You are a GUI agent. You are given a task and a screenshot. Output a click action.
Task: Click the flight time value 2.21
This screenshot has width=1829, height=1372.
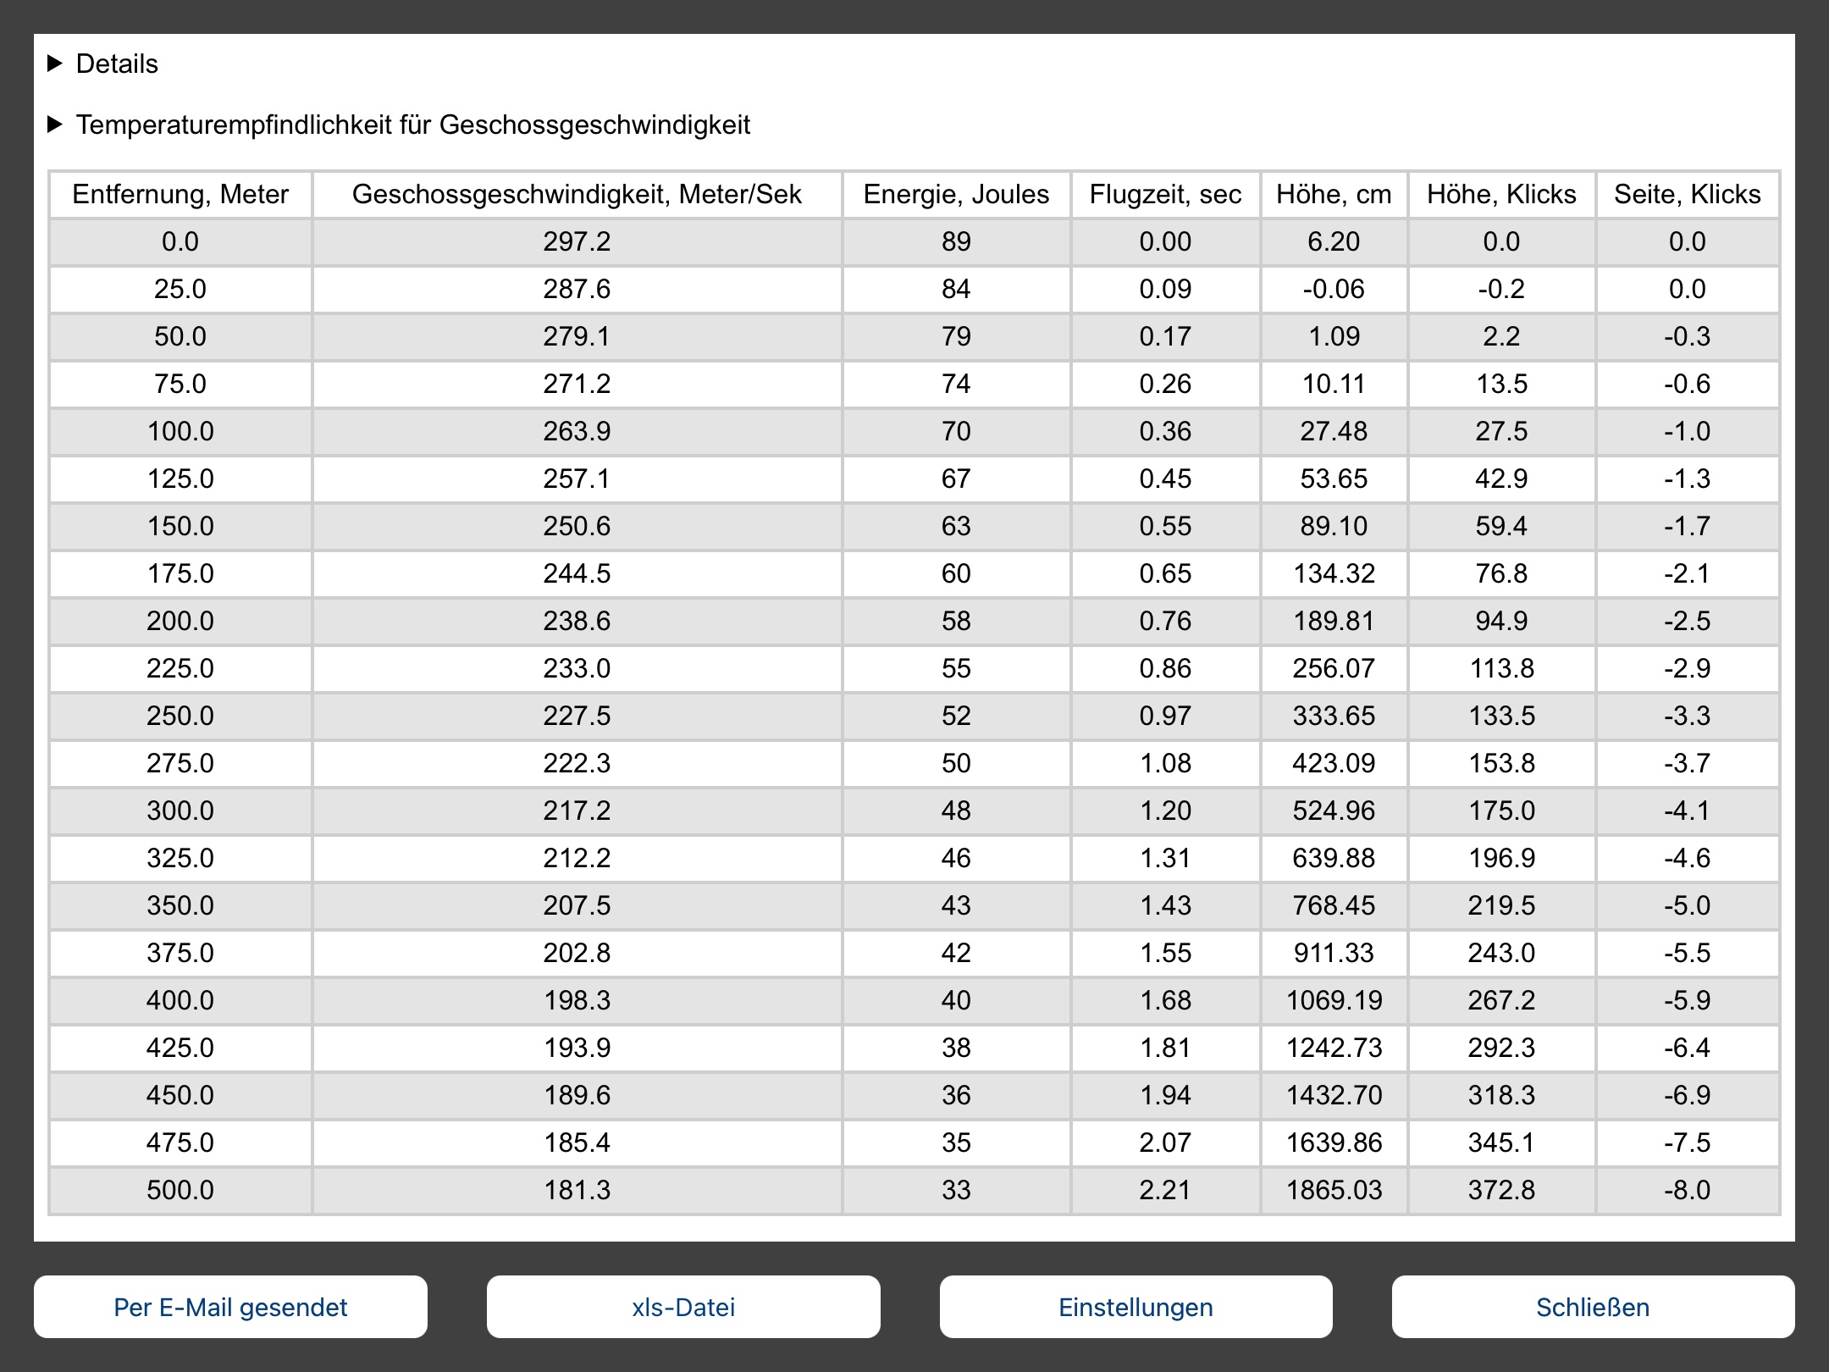[x=1165, y=1190]
